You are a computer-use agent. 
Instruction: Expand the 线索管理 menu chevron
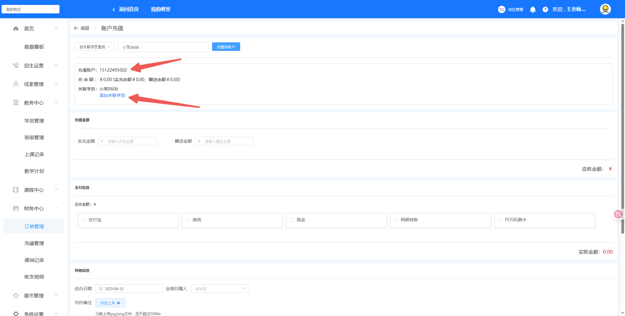point(56,84)
